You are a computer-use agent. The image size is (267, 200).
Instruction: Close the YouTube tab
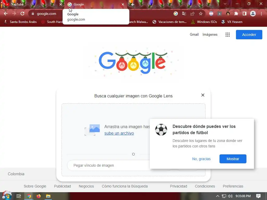60,4
